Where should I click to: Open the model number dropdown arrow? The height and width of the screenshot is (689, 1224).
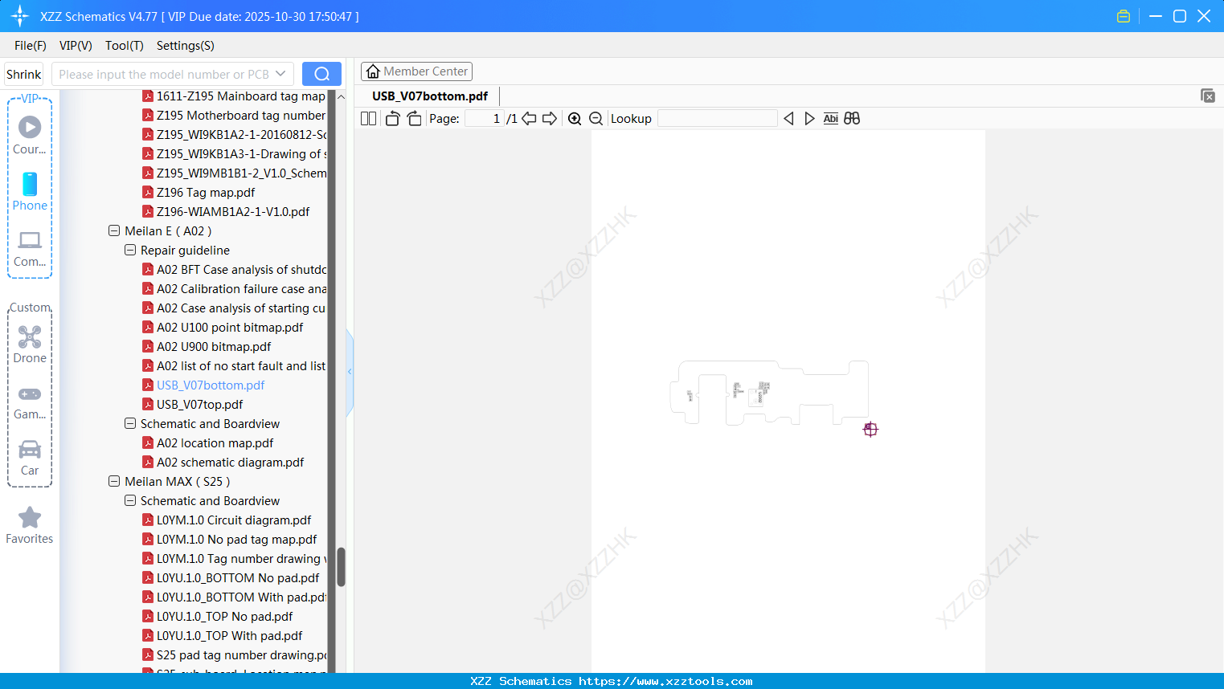coord(280,74)
